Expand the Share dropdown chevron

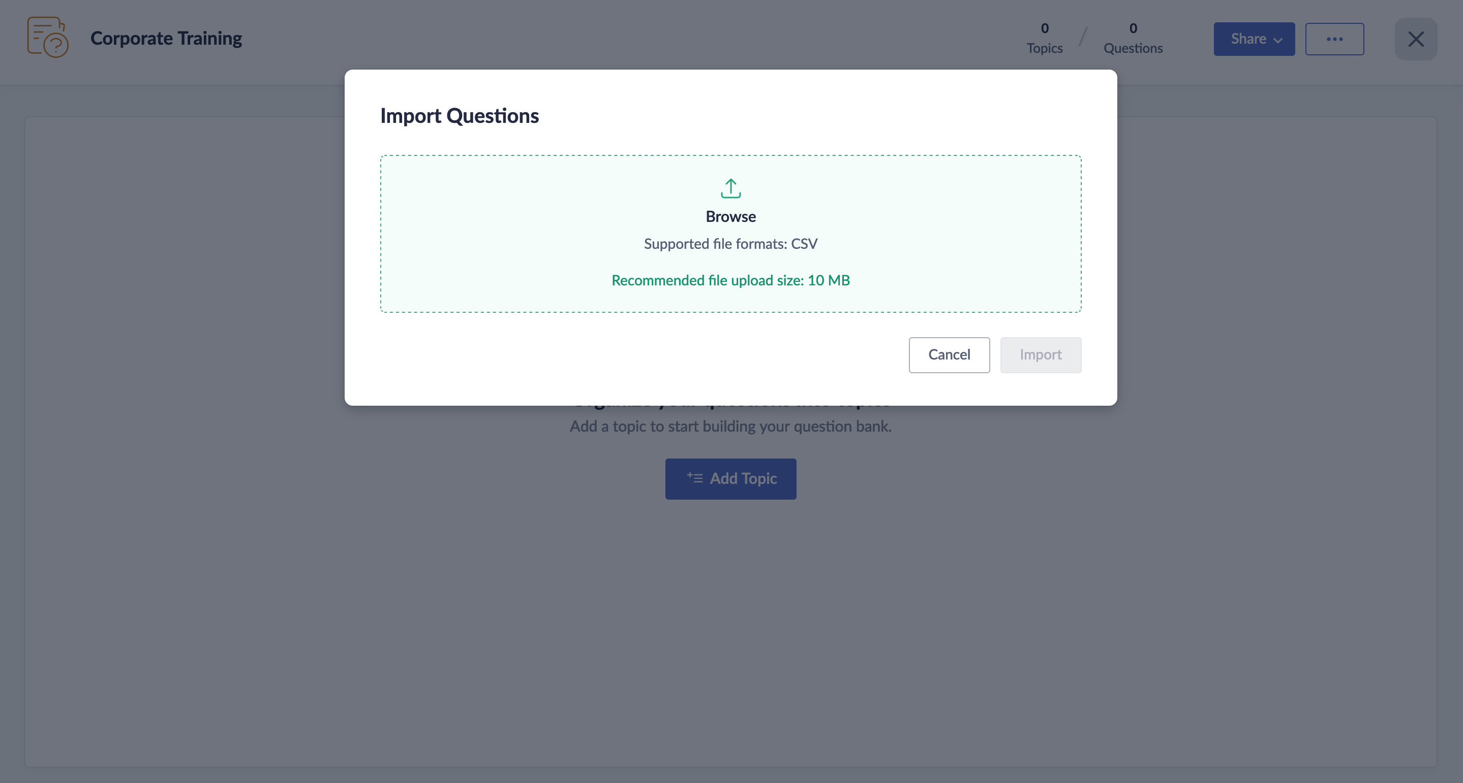(1278, 40)
